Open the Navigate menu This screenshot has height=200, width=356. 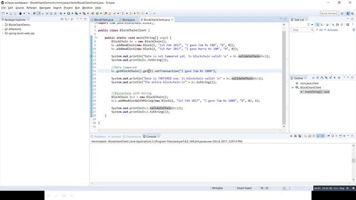click(x=45, y=8)
